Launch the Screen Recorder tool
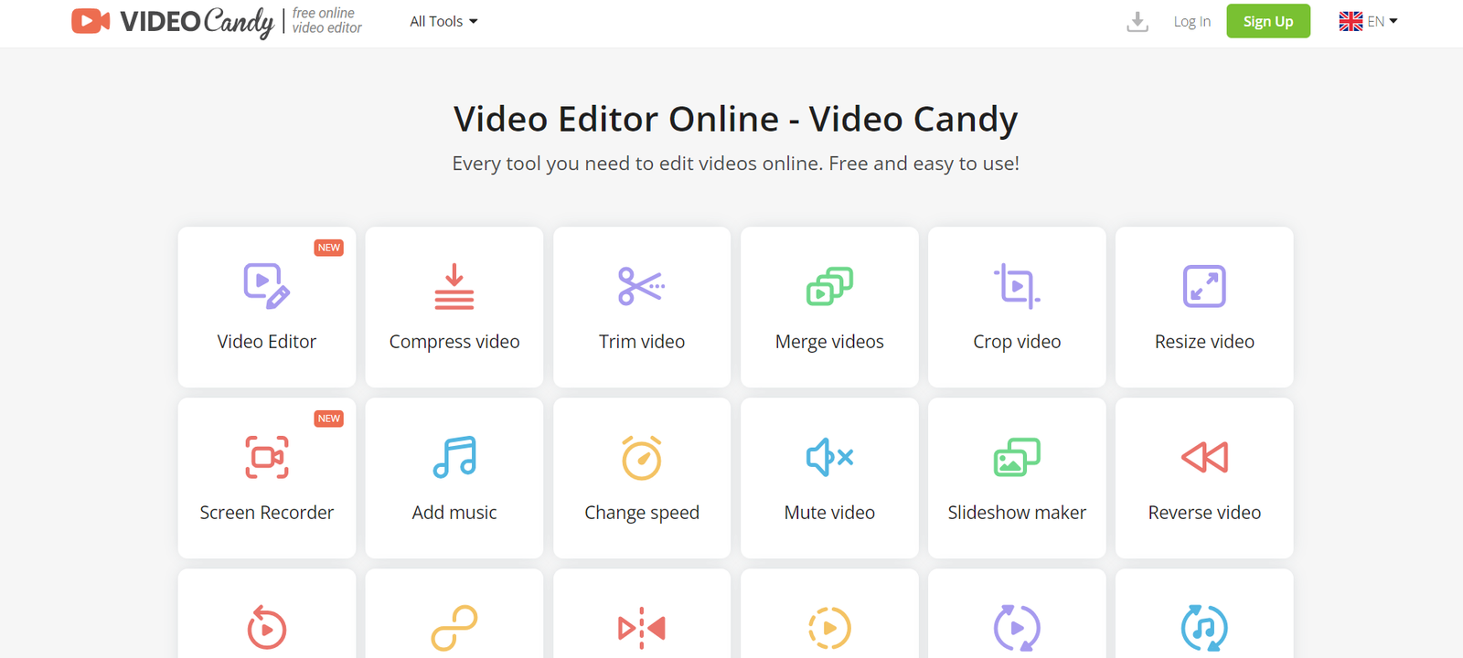 click(x=266, y=478)
